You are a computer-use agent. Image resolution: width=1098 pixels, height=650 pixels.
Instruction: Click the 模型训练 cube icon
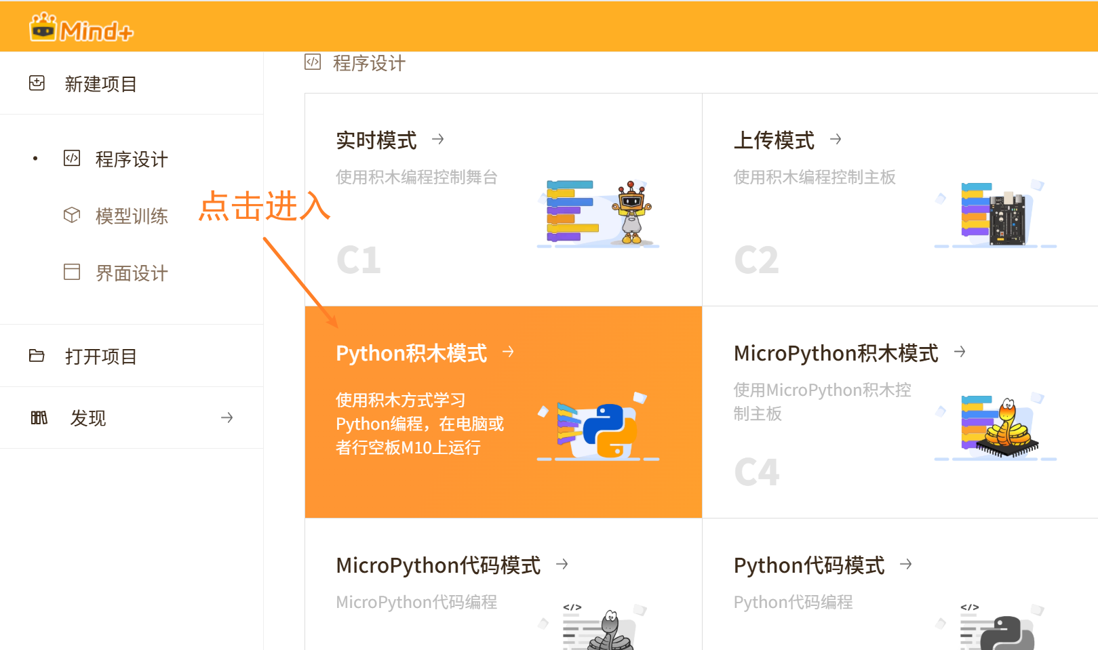(72, 216)
